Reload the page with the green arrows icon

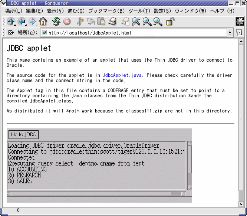point(56,22)
